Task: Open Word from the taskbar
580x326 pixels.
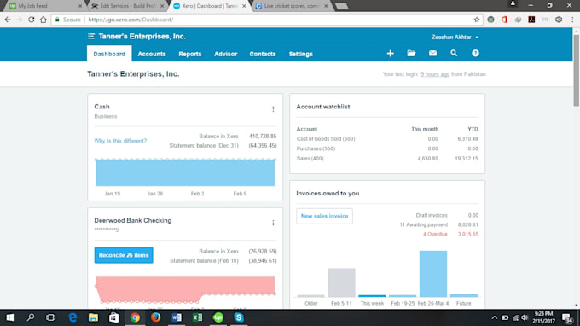Action: click(177, 317)
